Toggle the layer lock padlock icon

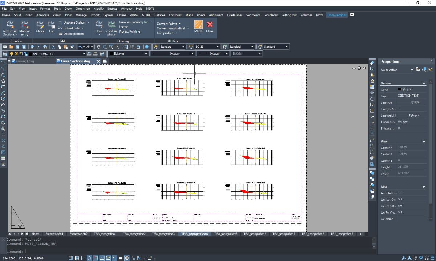[26, 54]
